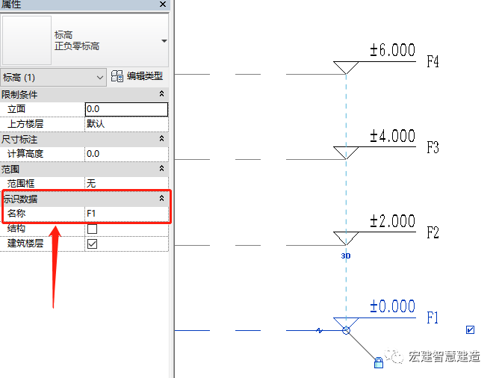Click the 3D extent toggle label
The image size is (496, 378).
point(346,256)
